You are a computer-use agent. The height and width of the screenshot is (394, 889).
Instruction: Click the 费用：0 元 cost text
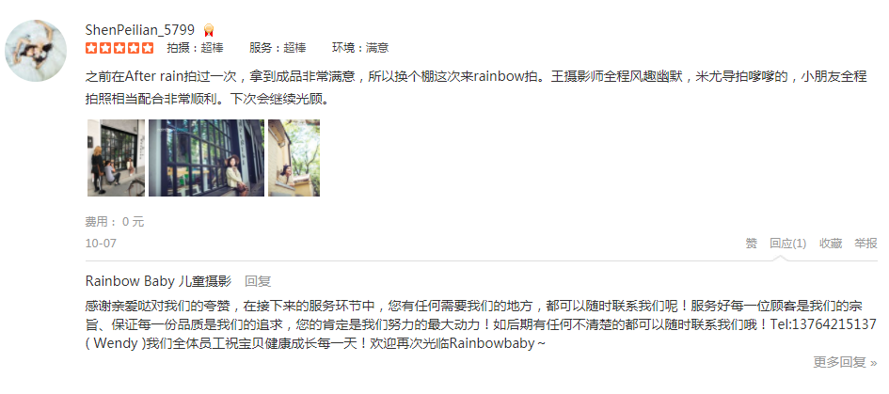115,222
